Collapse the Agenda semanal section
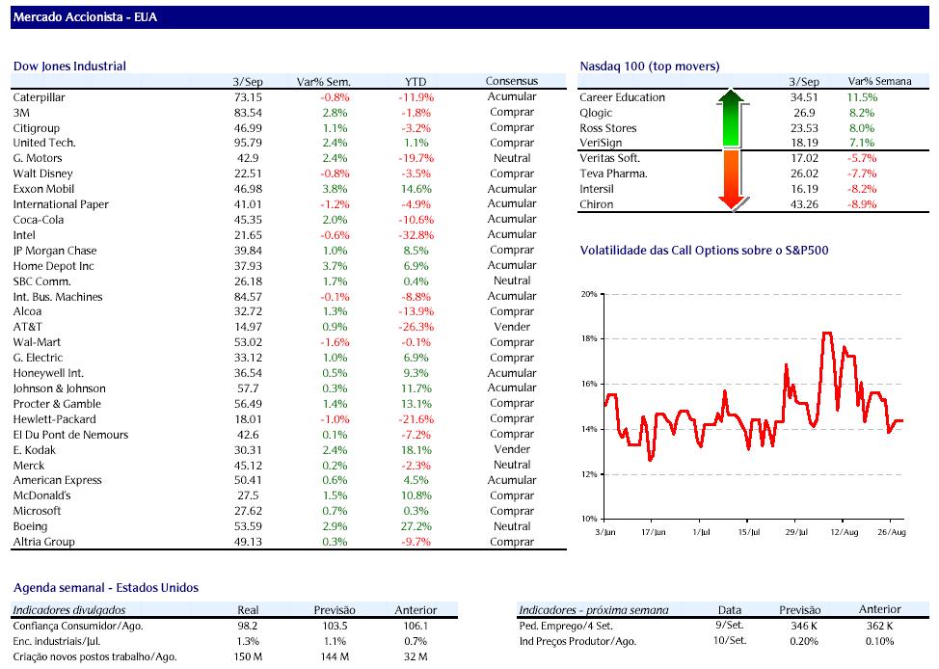This screenshot has height=669, width=939. (x=108, y=588)
